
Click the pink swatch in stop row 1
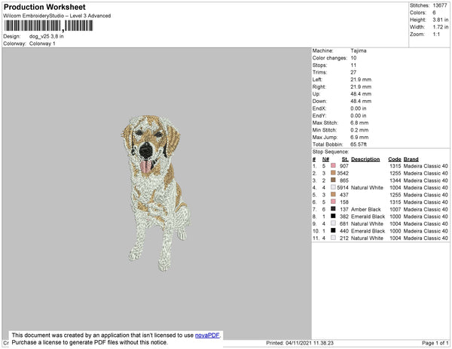click(333, 165)
